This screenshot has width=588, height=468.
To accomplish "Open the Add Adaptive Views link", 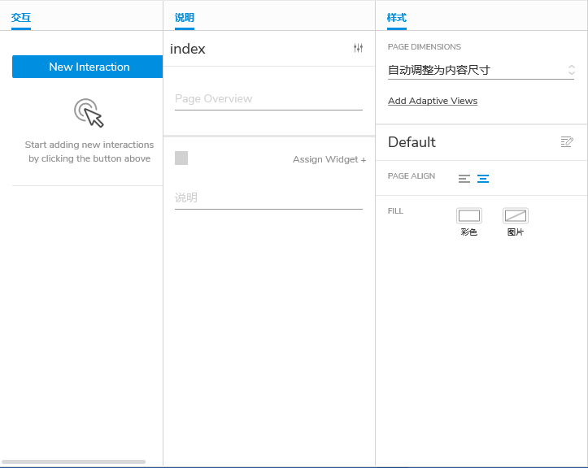I will pyautogui.click(x=433, y=101).
